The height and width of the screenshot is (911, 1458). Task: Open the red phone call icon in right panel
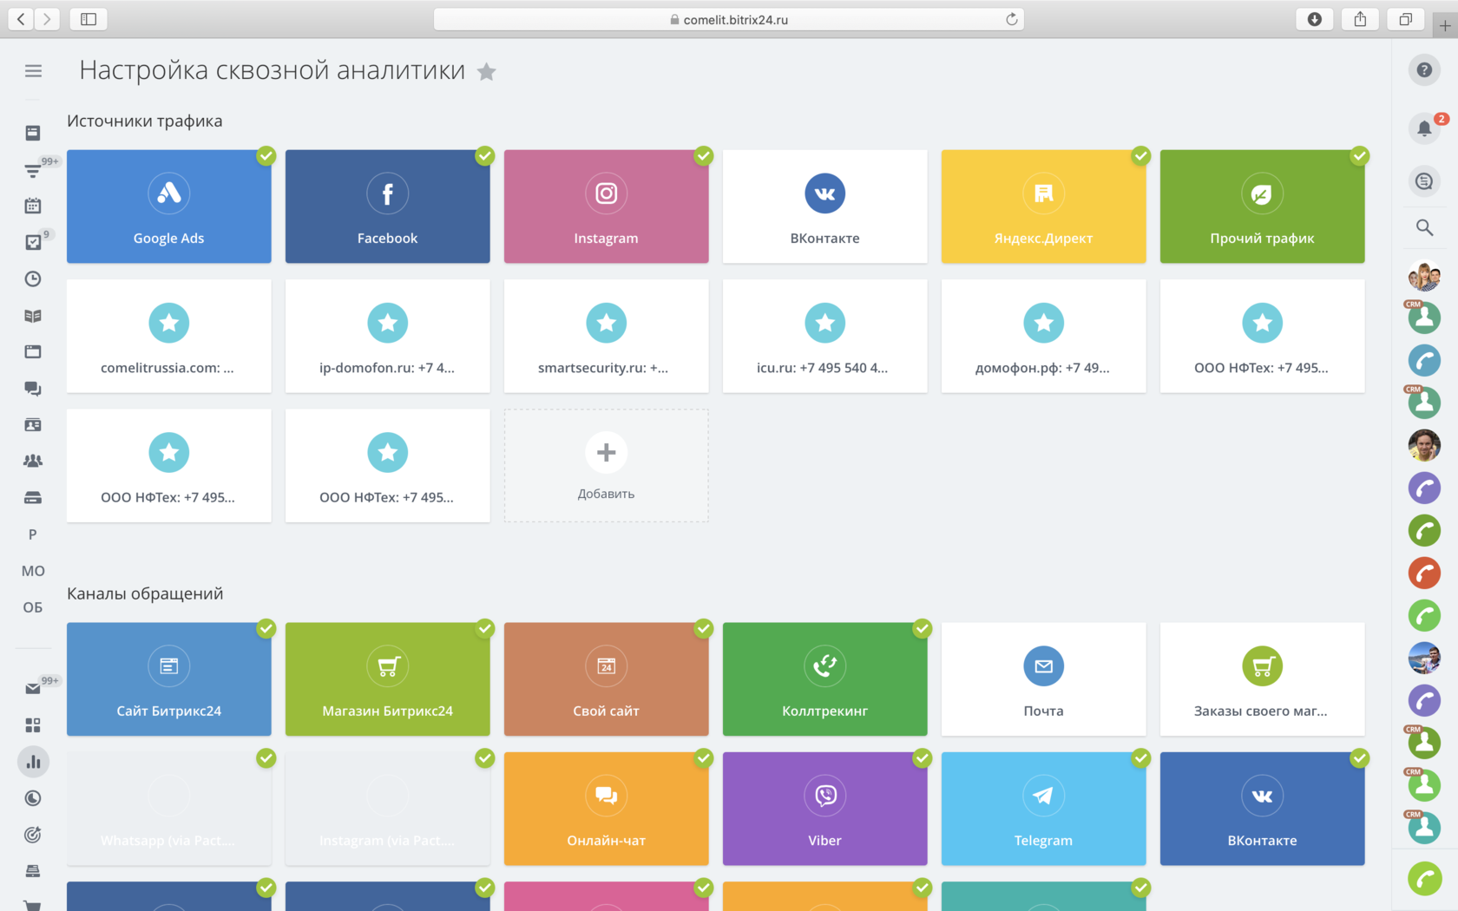(x=1424, y=573)
